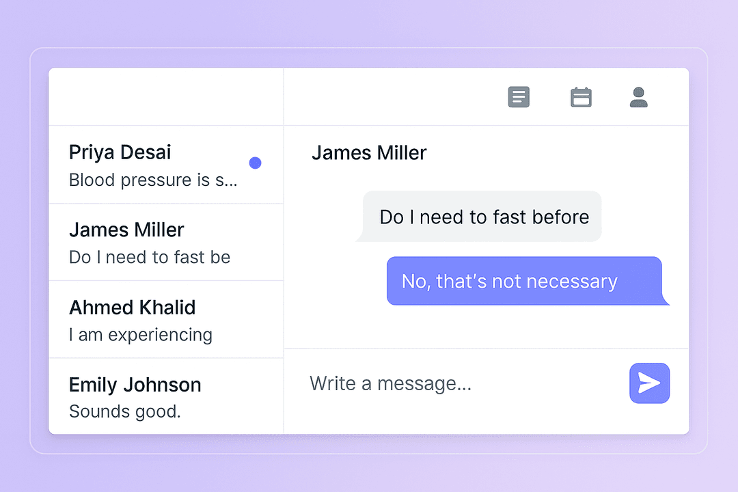Viewport: 738px width, 492px height.
Task: Open Priya Desai conversation
Action: tap(166, 165)
